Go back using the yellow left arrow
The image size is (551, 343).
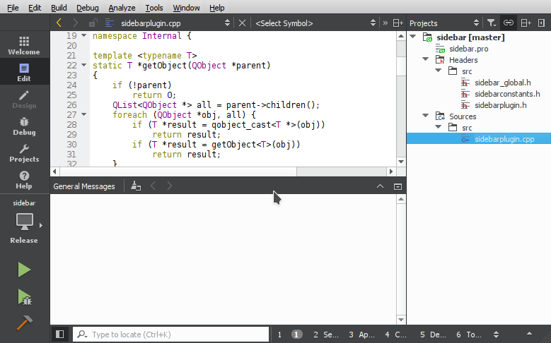[x=59, y=23]
